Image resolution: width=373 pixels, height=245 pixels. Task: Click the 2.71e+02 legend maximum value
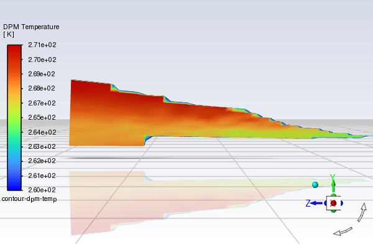pos(42,45)
